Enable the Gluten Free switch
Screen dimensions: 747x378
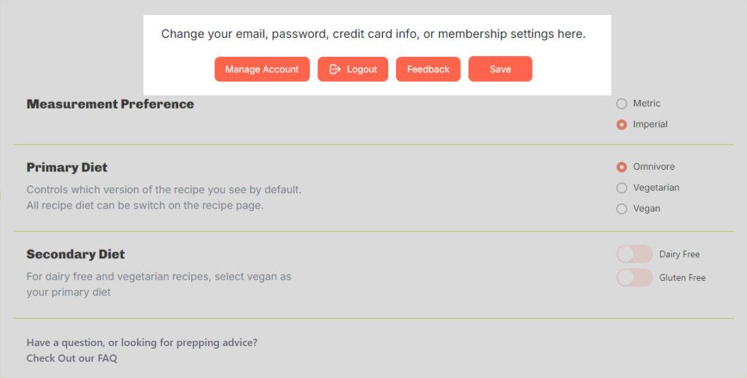pyautogui.click(x=634, y=277)
